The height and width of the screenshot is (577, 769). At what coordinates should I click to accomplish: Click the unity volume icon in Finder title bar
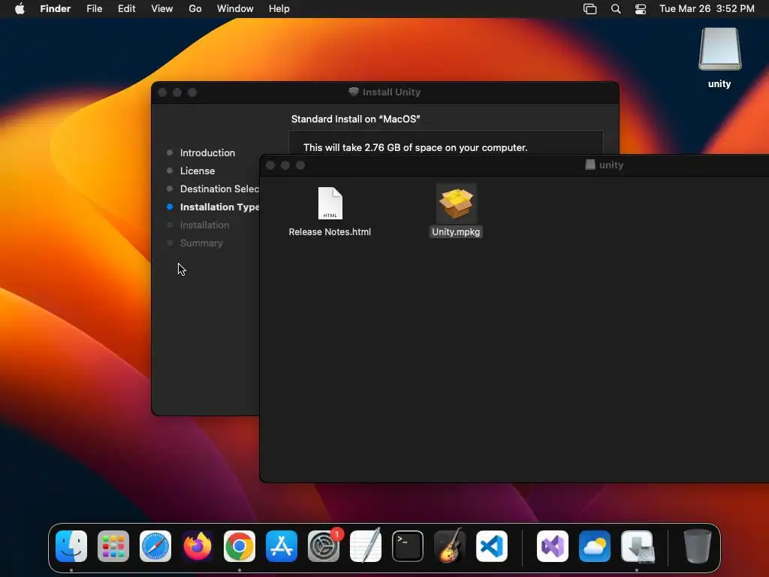click(x=590, y=165)
